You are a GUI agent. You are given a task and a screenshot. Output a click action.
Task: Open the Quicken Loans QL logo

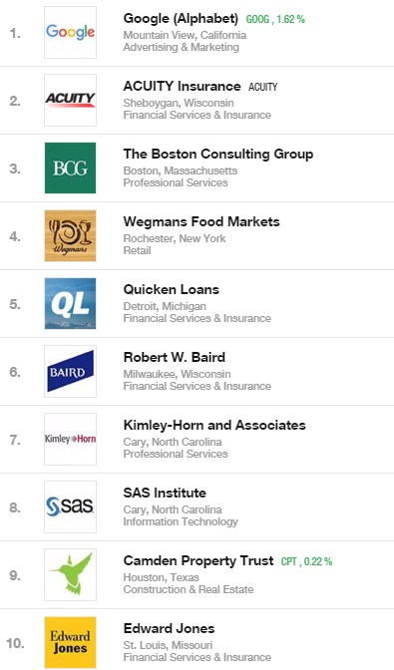click(70, 303)
